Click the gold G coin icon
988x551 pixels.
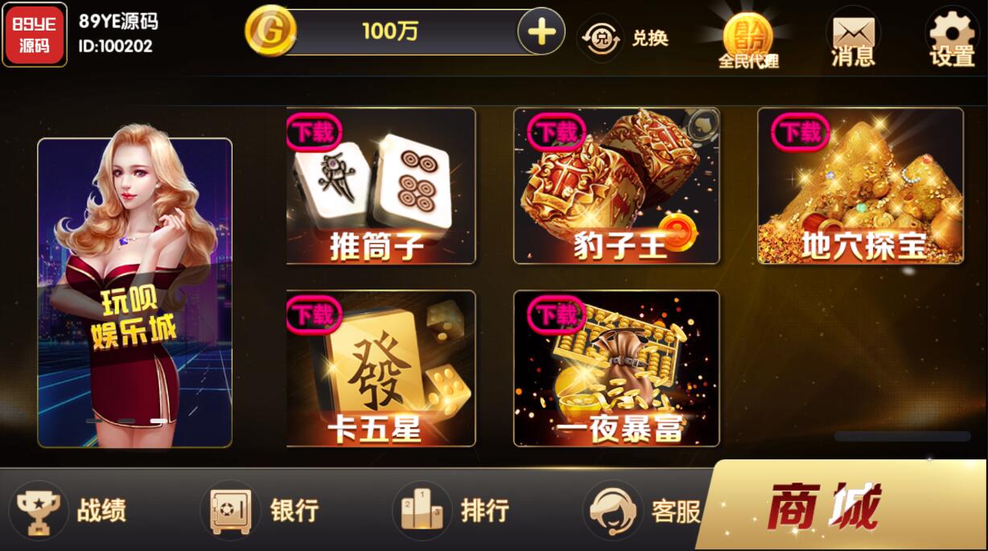pos(270,31)
